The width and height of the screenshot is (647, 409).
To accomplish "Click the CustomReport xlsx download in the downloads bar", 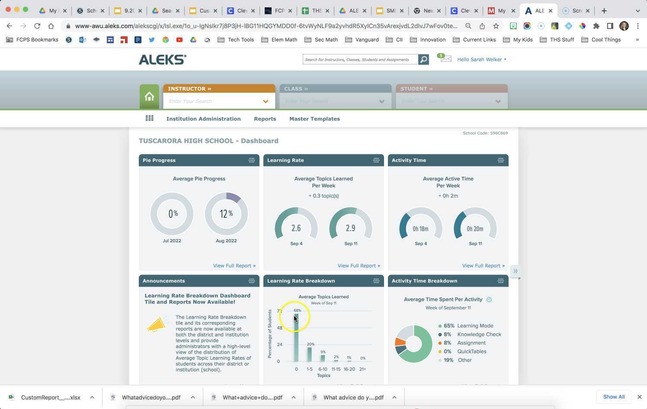I will coord(51,397).
